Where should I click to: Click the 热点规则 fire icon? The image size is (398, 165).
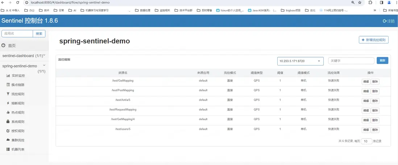[x=8, y=113]
